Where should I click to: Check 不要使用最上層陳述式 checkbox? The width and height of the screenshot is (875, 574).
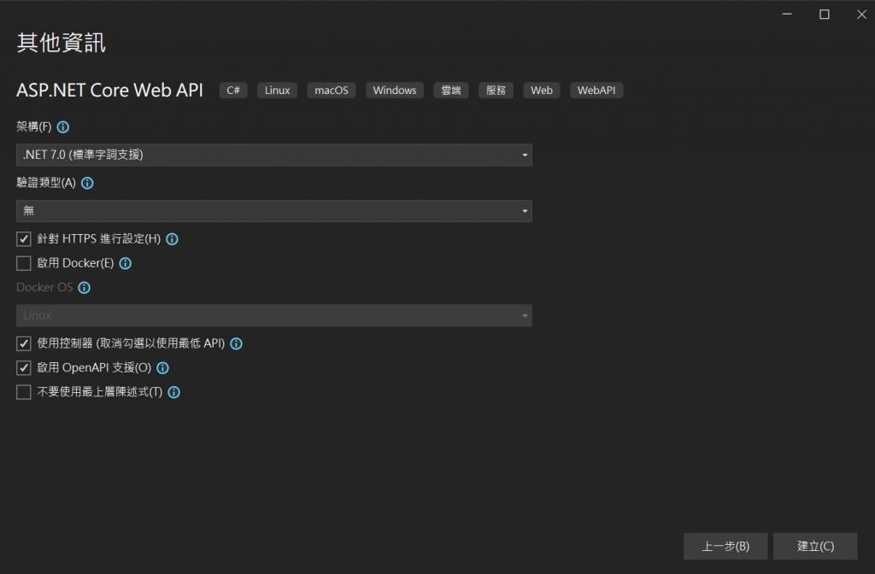[x=23, y=393]
